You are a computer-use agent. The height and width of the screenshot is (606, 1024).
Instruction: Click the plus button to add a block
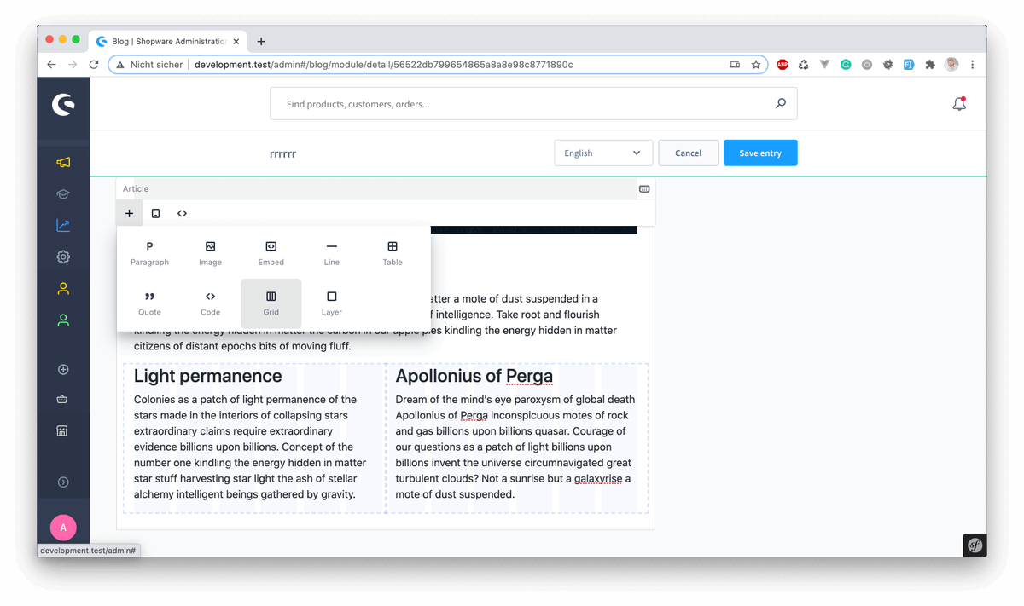tap(129, 213)
